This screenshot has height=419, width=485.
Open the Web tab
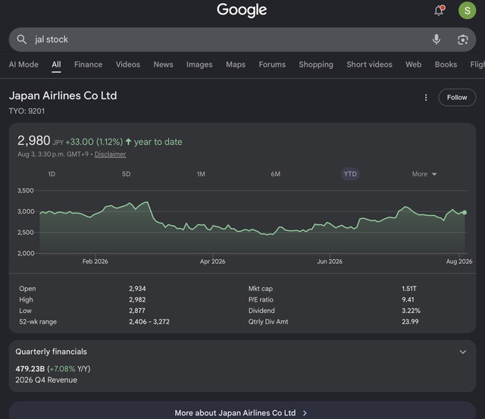point(413,64)
